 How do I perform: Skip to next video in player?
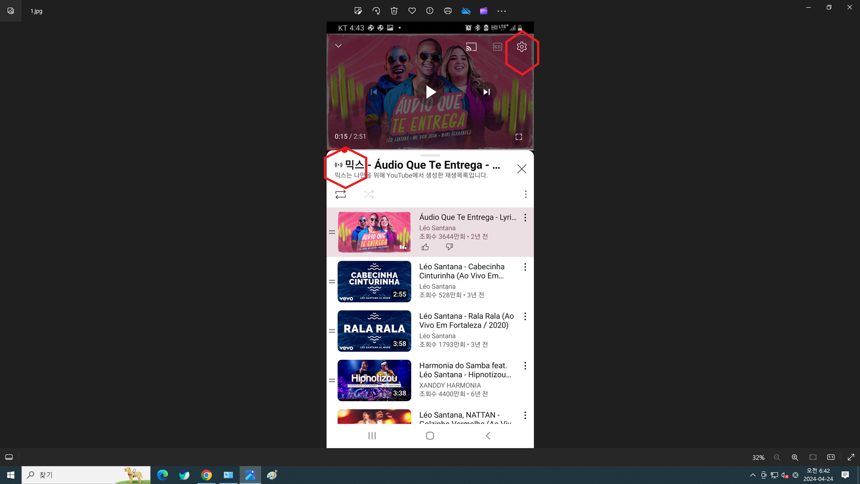pyautogui.click(x=486, y=92)
